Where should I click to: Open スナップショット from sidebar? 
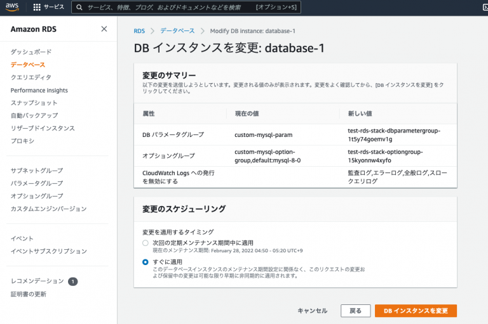34,103
